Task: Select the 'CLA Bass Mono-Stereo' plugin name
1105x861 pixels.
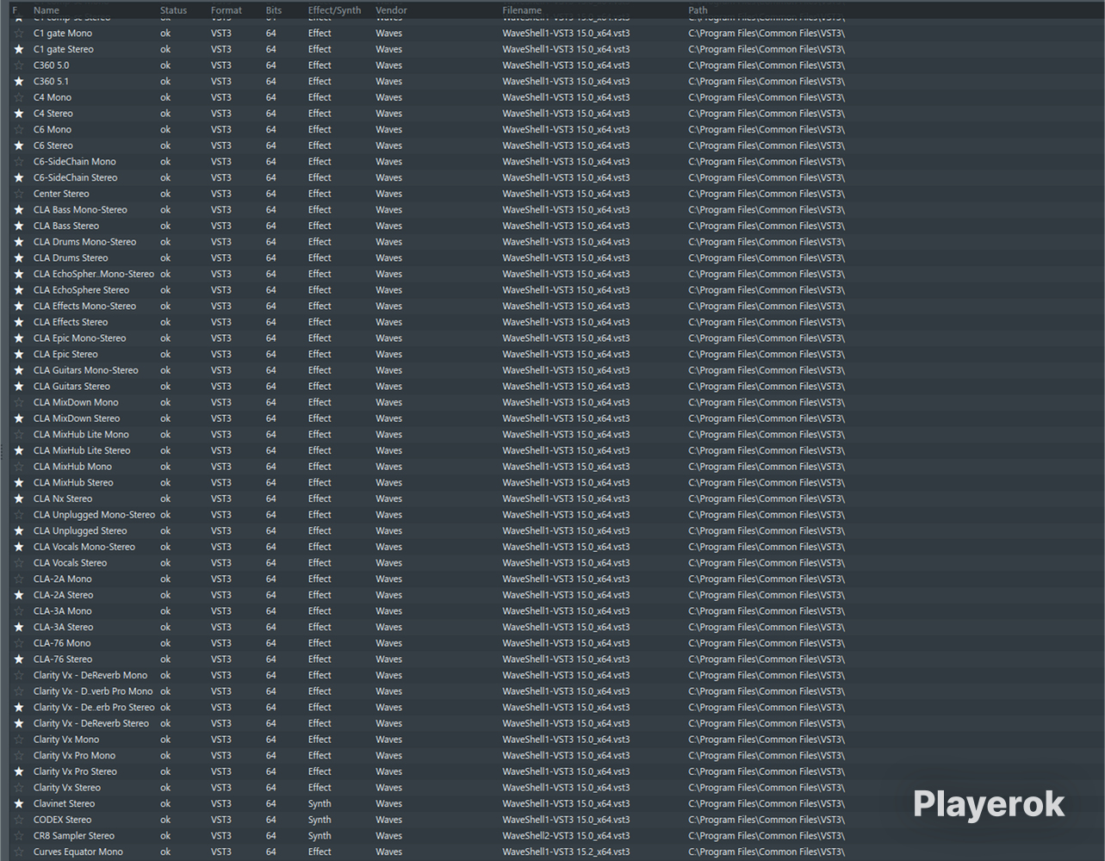Action: [x=80, y=210]
